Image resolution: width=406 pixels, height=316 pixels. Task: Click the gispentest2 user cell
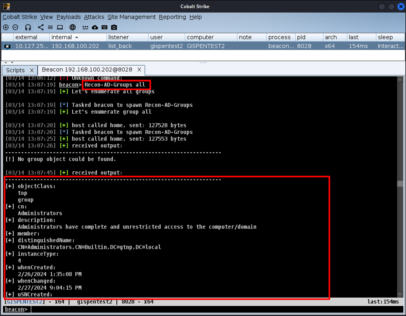pos(166,46)
